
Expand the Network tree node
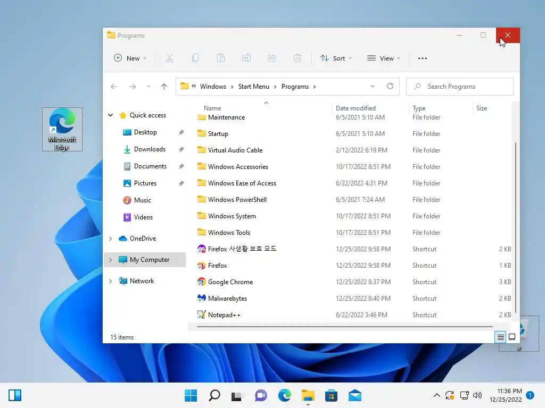(x=111, y=281)
